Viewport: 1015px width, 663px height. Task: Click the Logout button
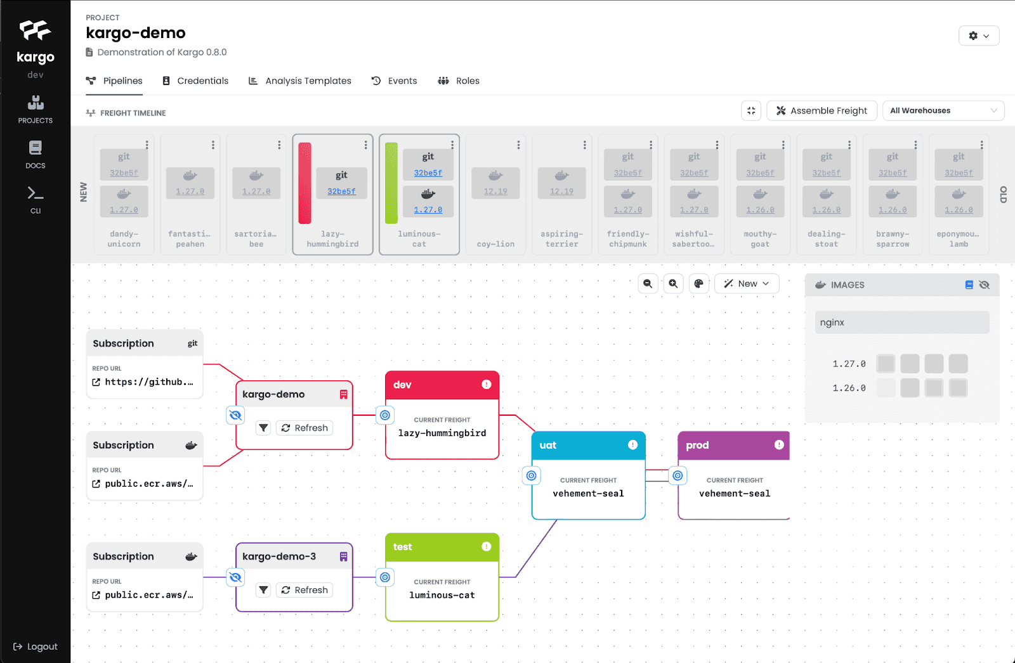(x=36, y=647)
